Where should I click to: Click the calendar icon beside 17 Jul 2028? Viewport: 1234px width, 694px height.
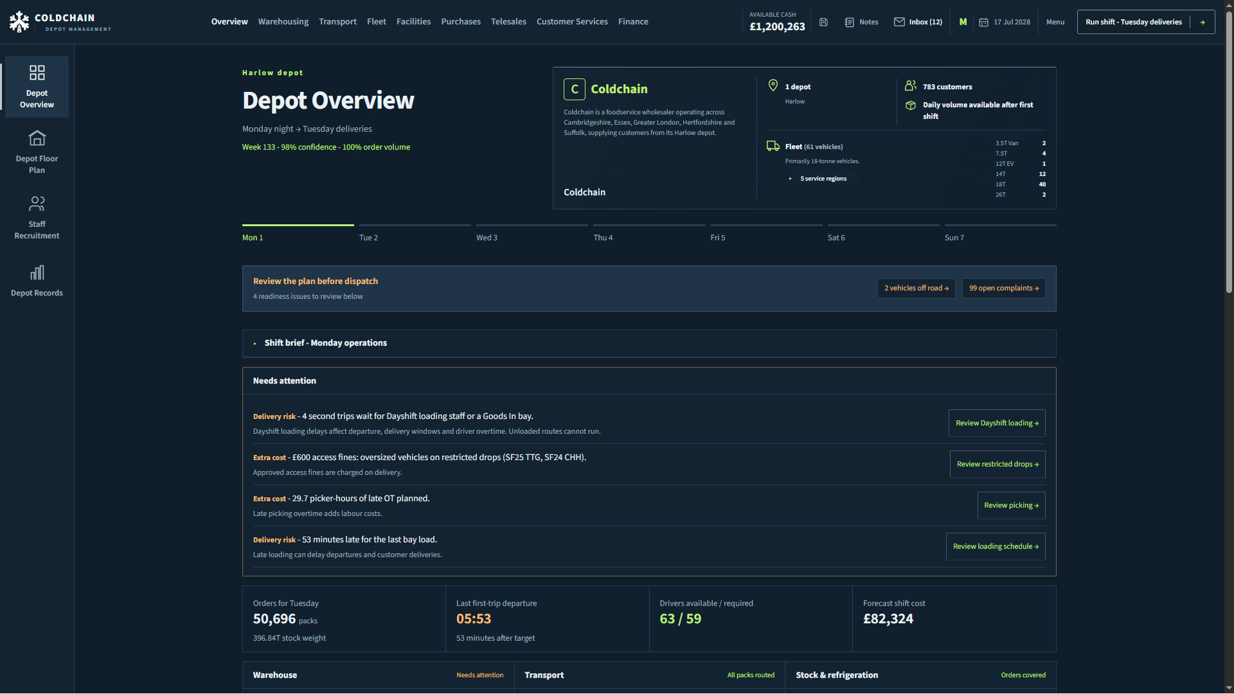click(983, 22)
